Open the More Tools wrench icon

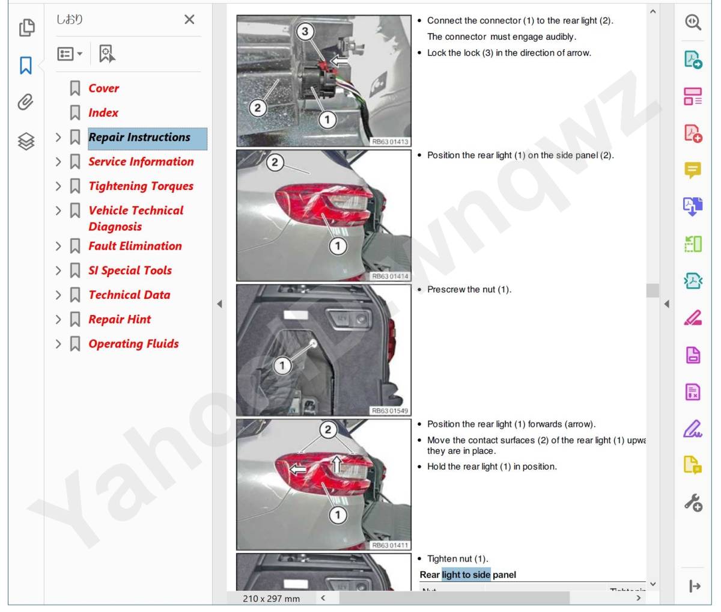tap(693, 503)
